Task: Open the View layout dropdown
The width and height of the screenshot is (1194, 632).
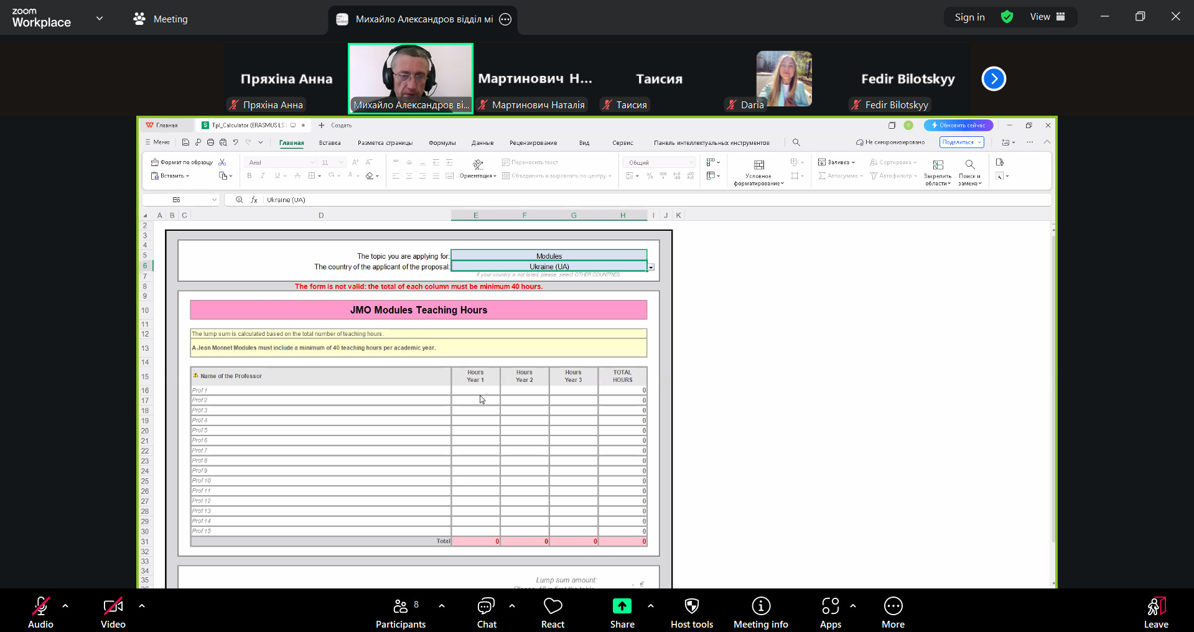Action: point(1047,17)
